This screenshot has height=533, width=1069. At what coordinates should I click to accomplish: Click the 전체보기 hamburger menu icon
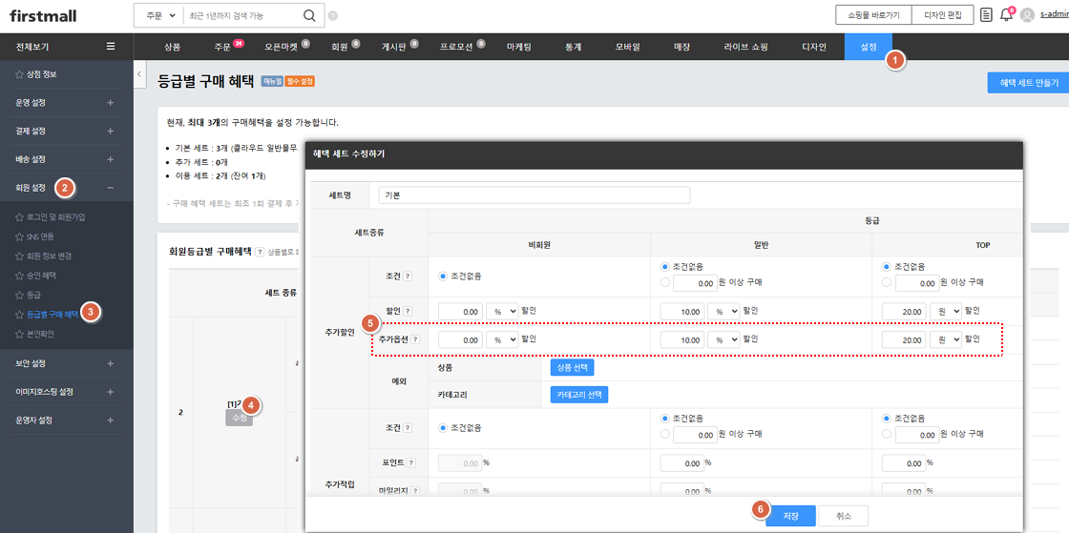tap(111, 46)
